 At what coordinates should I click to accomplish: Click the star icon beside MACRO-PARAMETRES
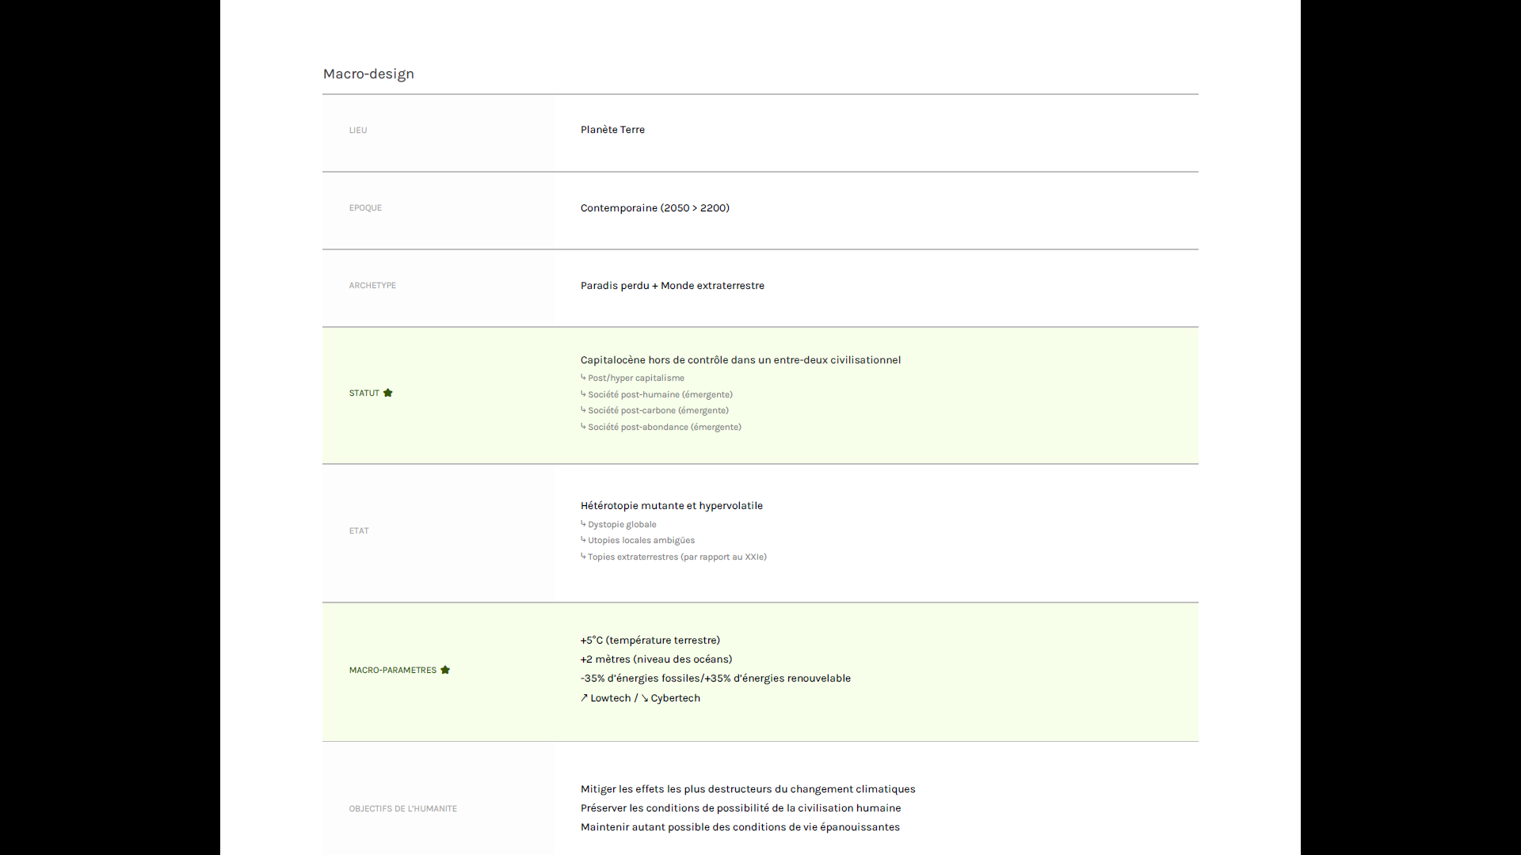445,670
